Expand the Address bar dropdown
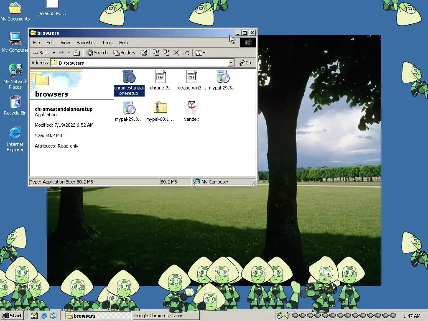Viewport: 428px width, 321px height. pyautogui.click(x=231, y=63)
